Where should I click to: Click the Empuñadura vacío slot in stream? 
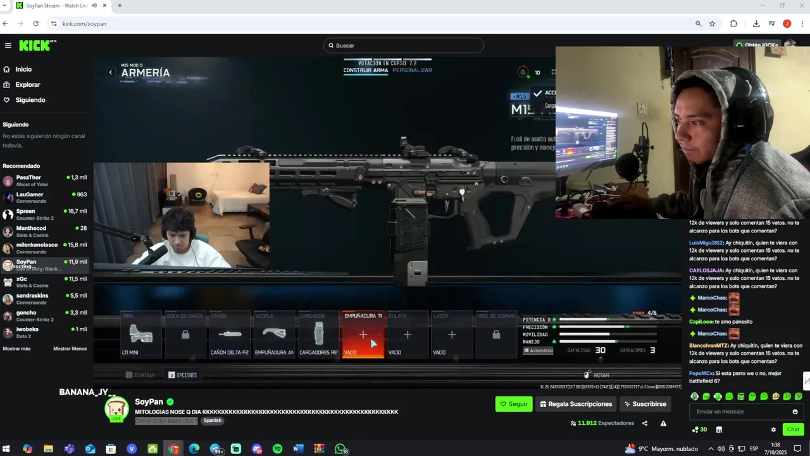click(x=363, y=334)
